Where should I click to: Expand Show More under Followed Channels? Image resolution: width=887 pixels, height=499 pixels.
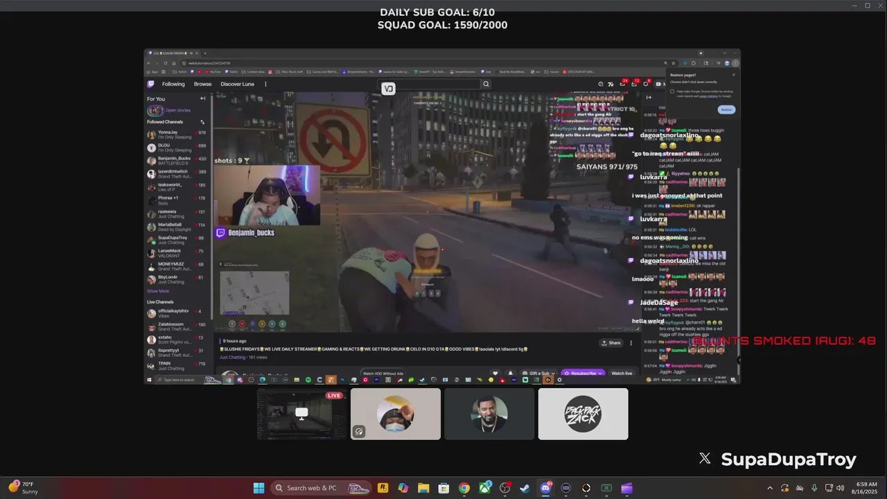pos(158,291)
